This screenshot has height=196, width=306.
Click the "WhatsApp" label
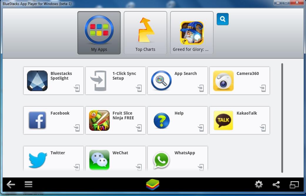pyautogui.click(x=185, y=153)
